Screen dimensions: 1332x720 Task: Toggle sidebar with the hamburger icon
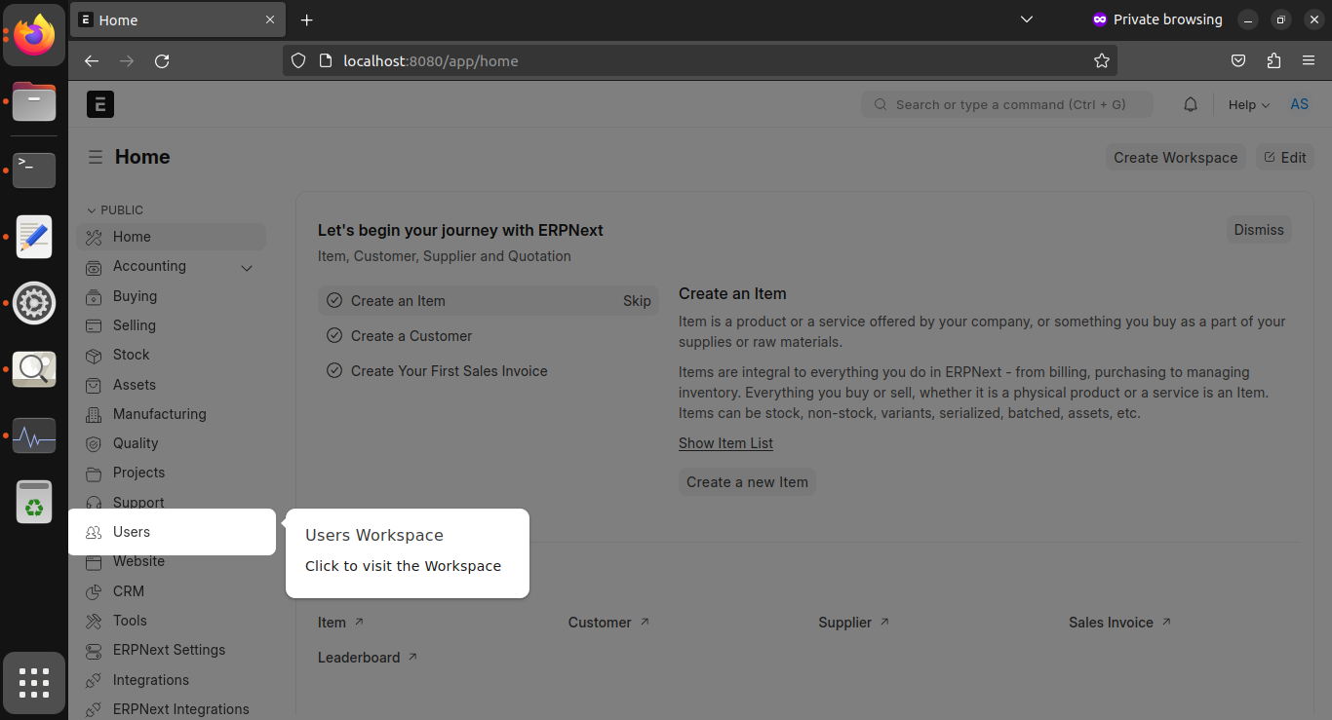[95, 157]
